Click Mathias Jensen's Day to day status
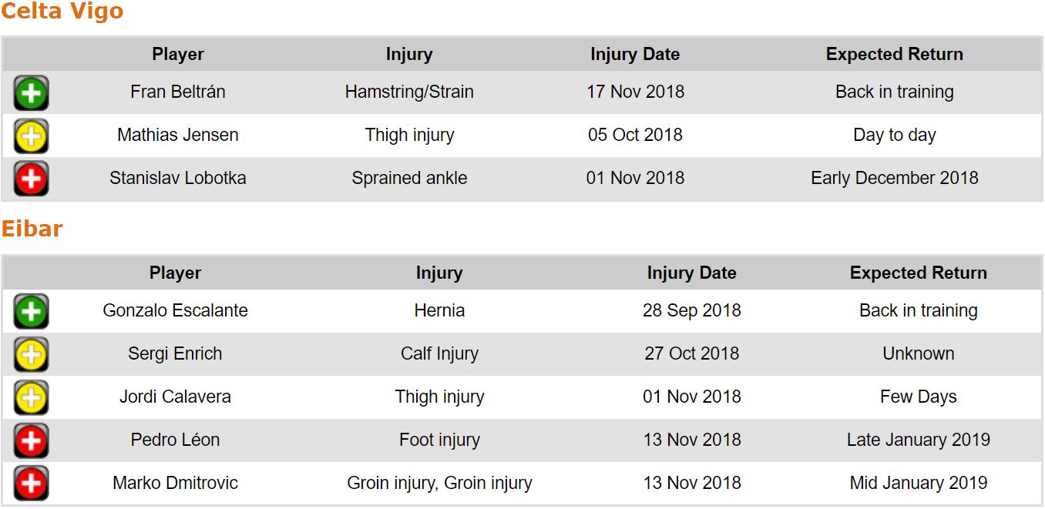This screenshot has height=509, width=1045. [894, 135]
